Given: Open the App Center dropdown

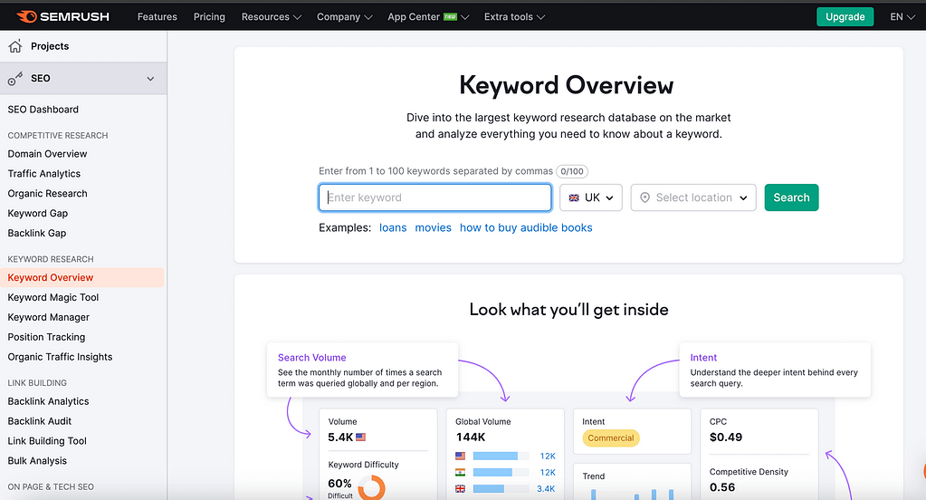Looking at the screenshot, I should click(428, 17).
